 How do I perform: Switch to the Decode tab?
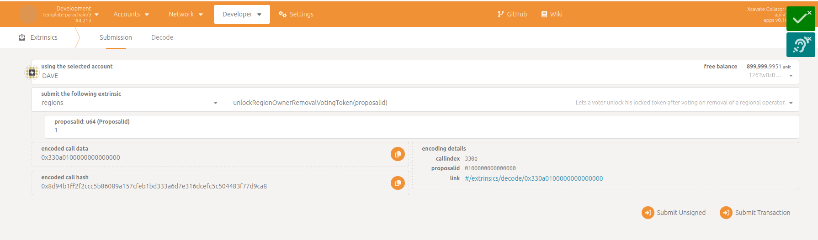point(162,37)
